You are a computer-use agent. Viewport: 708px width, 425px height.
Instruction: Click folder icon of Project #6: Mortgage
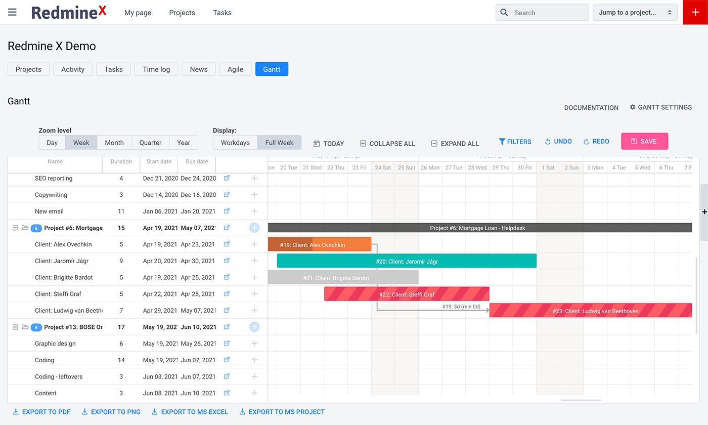click(x=25, y=228)
